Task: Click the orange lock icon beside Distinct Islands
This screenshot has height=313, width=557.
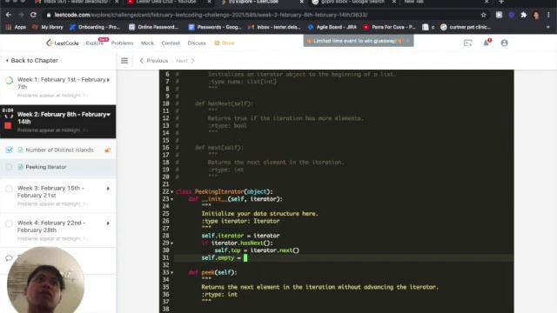Action: point(108,150)
